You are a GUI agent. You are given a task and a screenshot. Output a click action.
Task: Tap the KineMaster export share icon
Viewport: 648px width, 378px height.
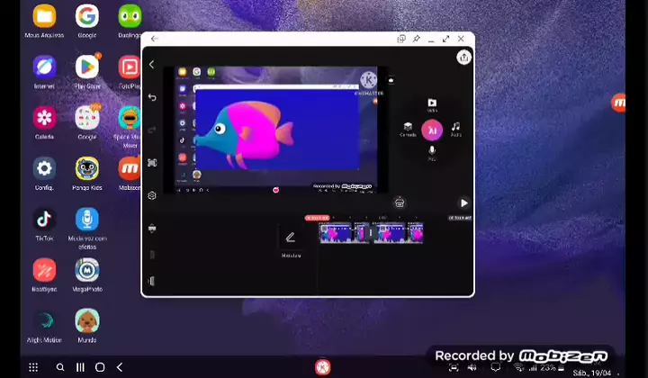pos(463,58)
